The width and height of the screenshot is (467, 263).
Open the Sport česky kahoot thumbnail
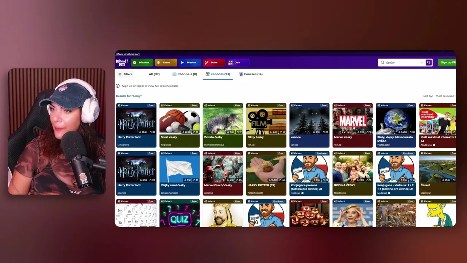click(x=180, y=121)
